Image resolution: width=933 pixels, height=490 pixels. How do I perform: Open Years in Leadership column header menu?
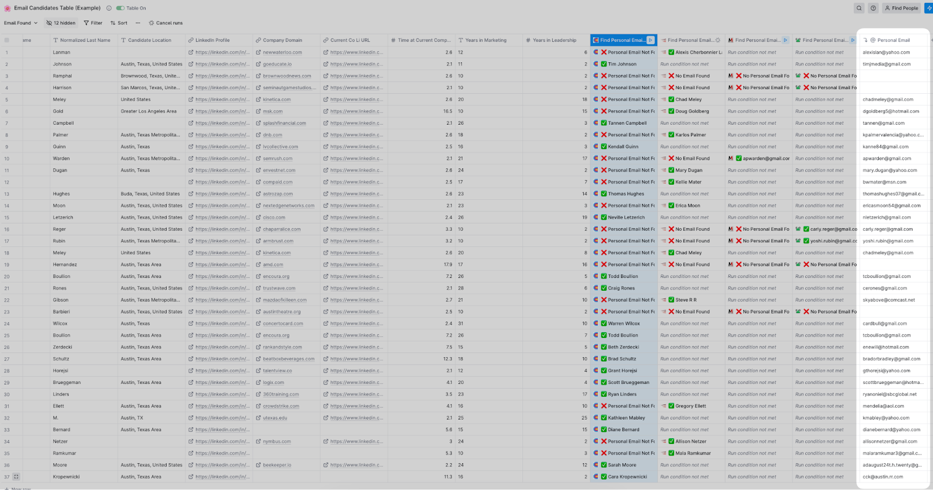click(556, 40)
